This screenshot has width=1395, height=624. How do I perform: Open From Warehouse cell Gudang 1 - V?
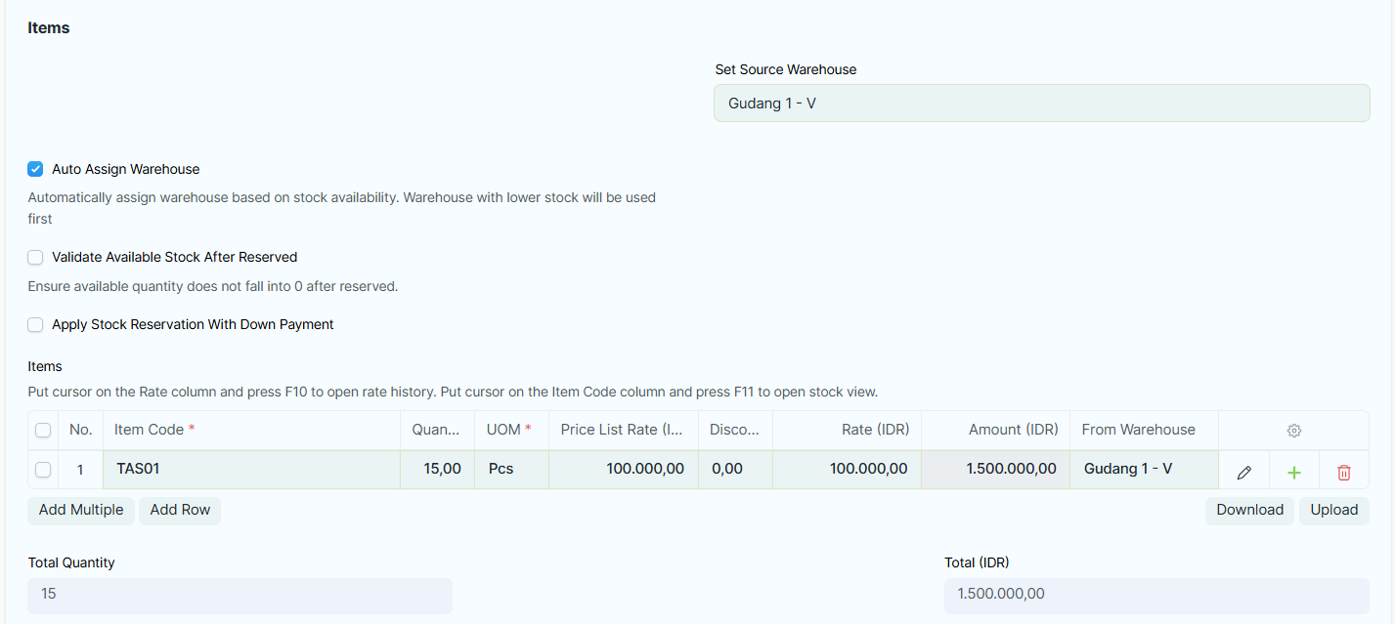click(x=1144, y=470)
